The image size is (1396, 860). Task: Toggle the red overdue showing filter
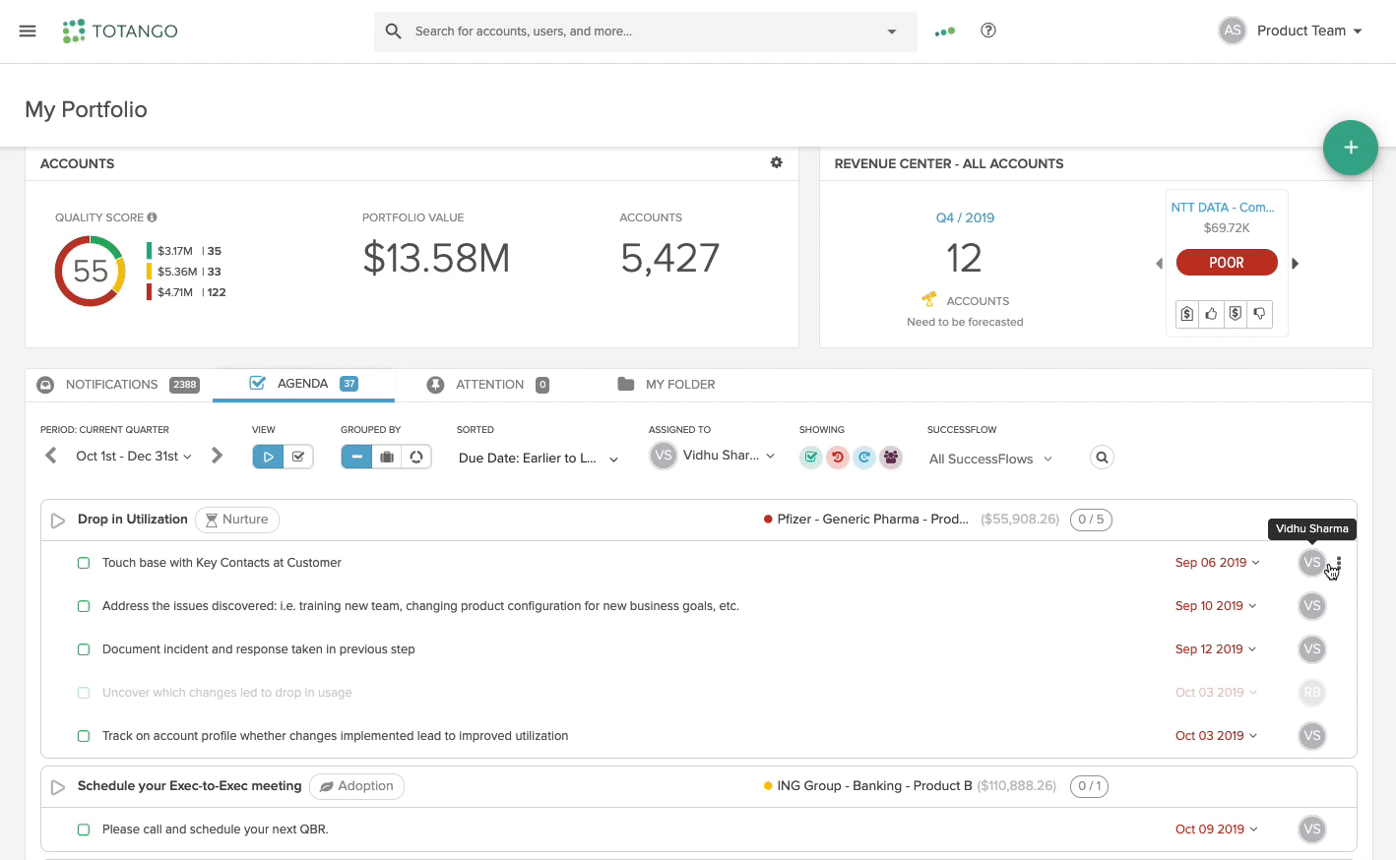point(838,458)
